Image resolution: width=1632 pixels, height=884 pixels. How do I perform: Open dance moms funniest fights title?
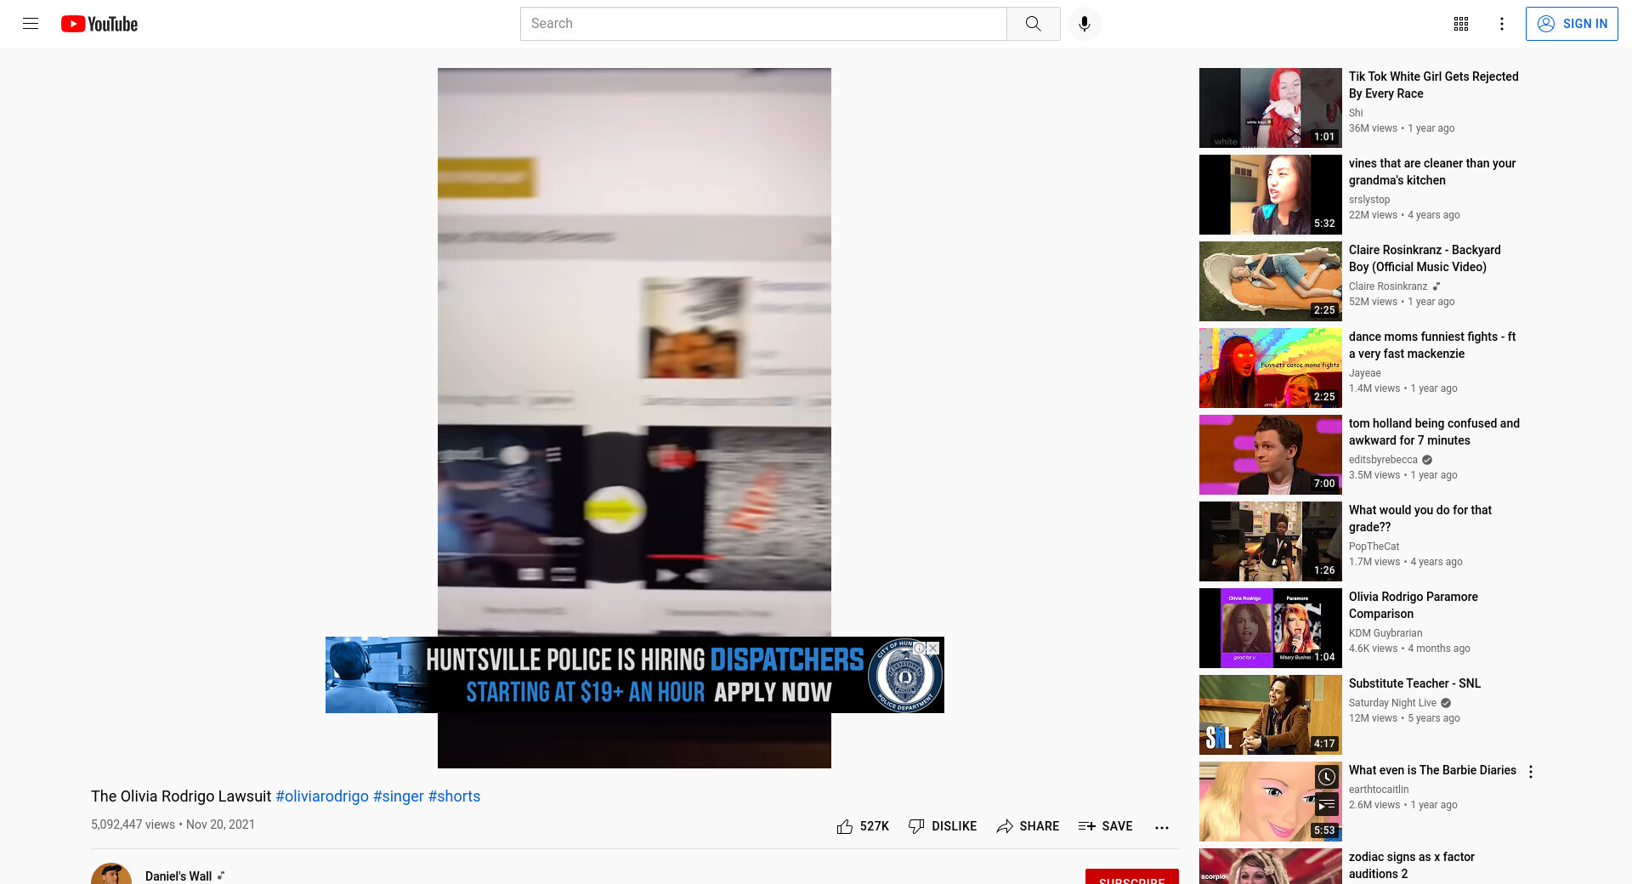[x=1432, y=345]
